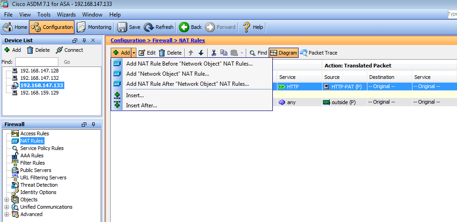The width and height of the screenshot is (457, 222).
Task: Expand the Unified Communications node
Action: tap(7, 207)
